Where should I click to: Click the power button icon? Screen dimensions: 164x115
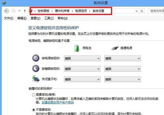(x=36, y=58)
